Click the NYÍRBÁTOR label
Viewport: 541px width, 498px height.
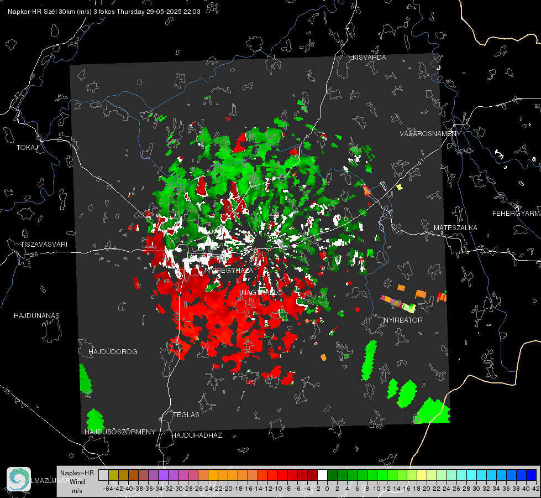pyautogui.click(x=403, y=320)
